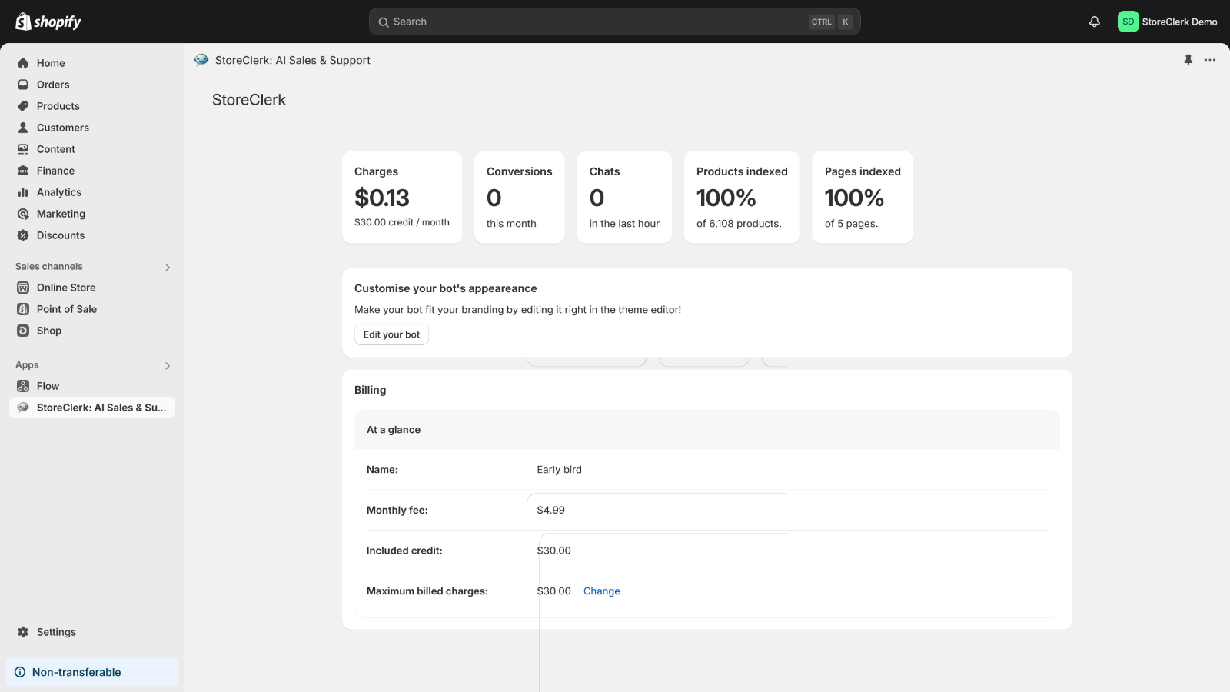
Task: Click the 'Billing' section title
Action: [x=370, y=390]
